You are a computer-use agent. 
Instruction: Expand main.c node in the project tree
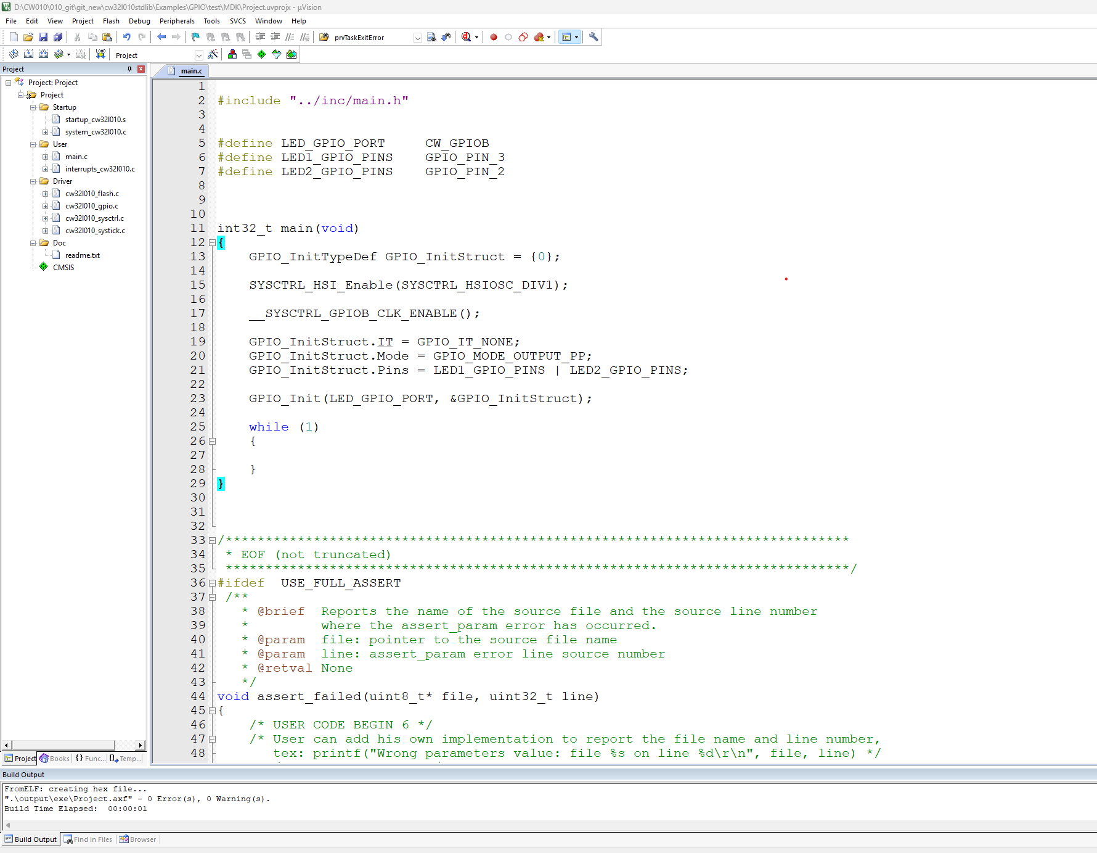[45, 157]
